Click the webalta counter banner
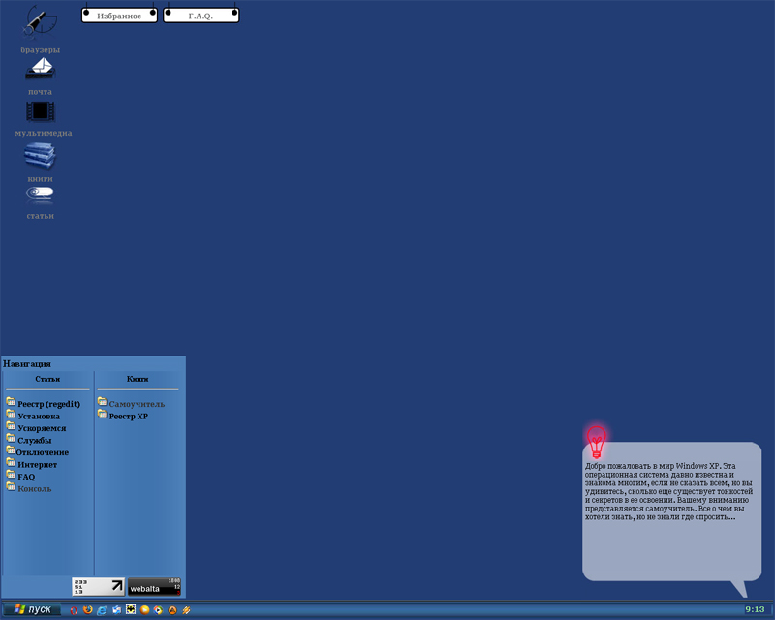The height and width of the screenshot is (620, 775). click(154, 586)
